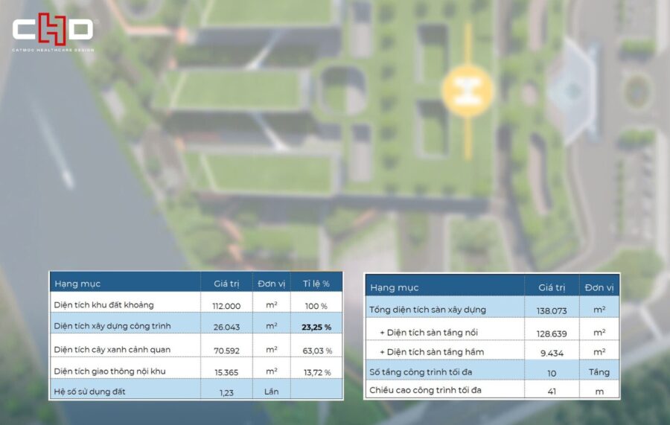This screenshot has height=425, width=670.
Task: Click the bold 23,25 % cell
Action: click(x=316, y=327)
